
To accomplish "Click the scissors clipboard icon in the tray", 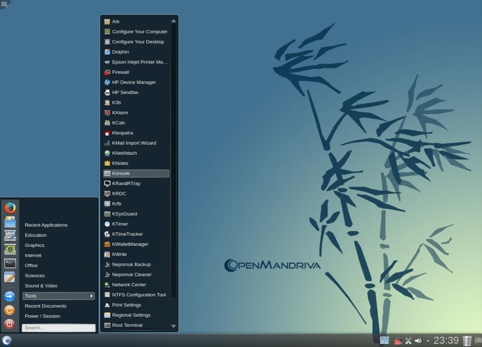I will click(x=408, y=341).
